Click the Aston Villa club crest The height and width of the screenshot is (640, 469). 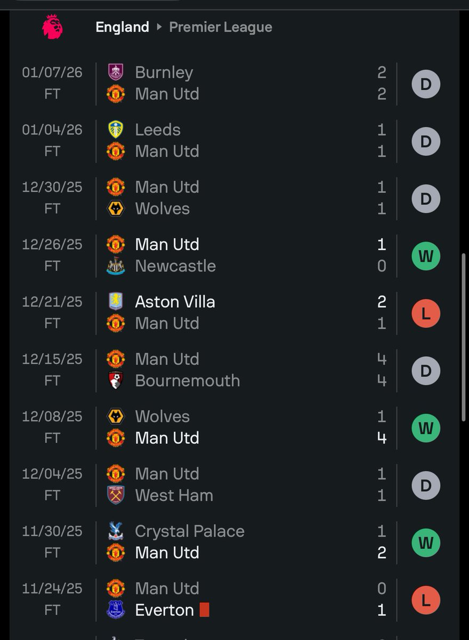point(116,301)
